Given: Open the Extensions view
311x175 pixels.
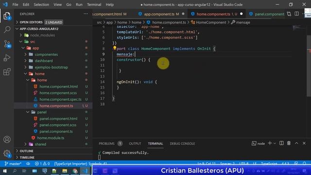Looking at the screenshot, I should point(7,71).
